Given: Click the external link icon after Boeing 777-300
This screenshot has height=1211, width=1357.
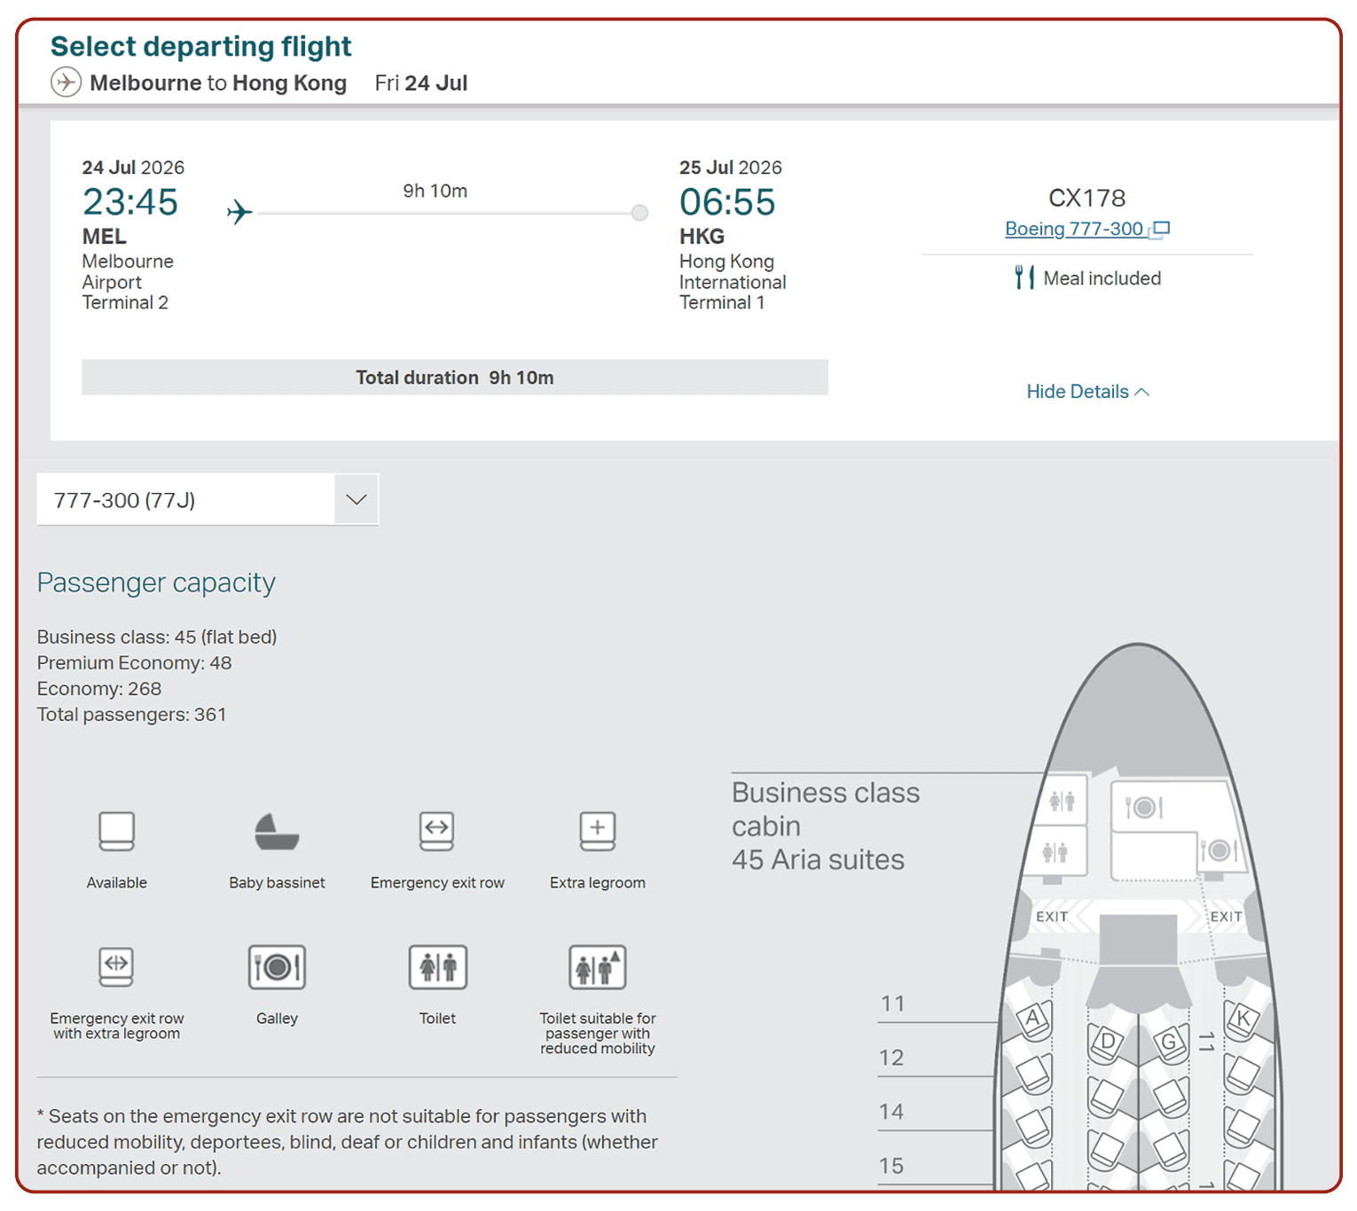Looking at the screenshot, I should [x=1159, y=230].
